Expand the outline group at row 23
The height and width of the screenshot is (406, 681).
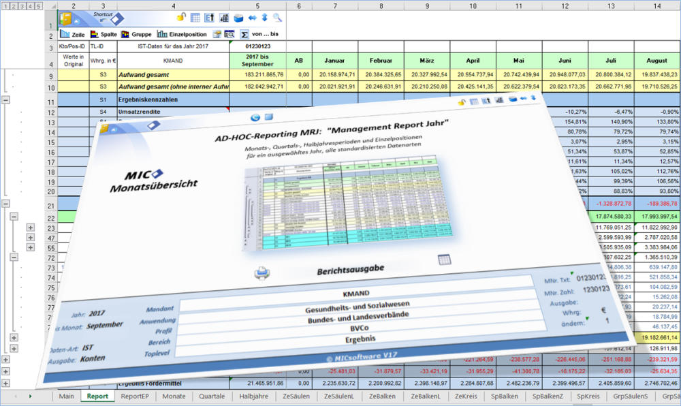[x=31, y=228]
